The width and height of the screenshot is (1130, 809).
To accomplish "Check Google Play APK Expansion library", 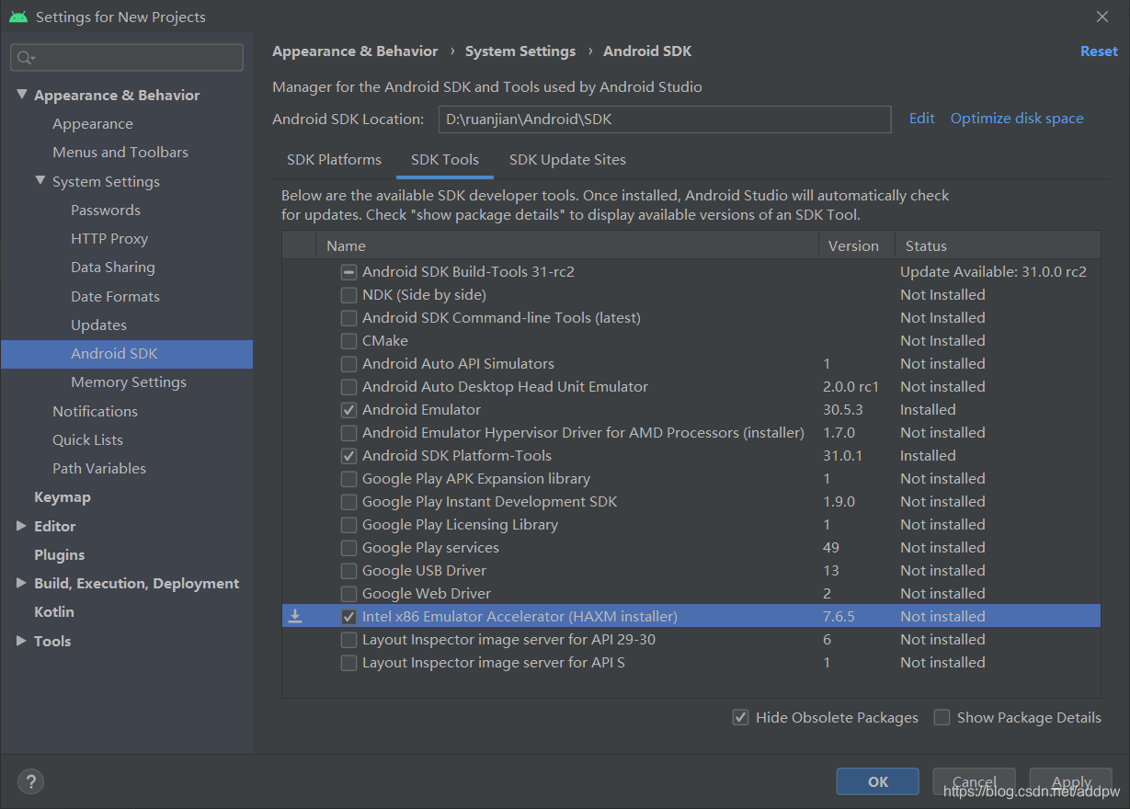I will 348,479.
